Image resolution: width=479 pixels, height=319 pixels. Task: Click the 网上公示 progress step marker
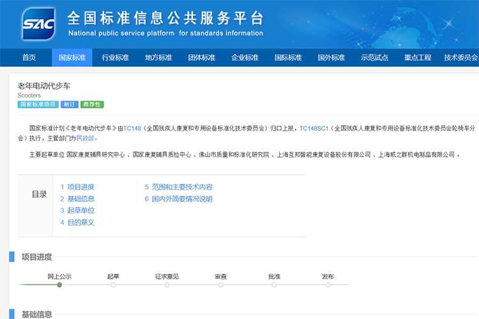click(x=59, y=285)
